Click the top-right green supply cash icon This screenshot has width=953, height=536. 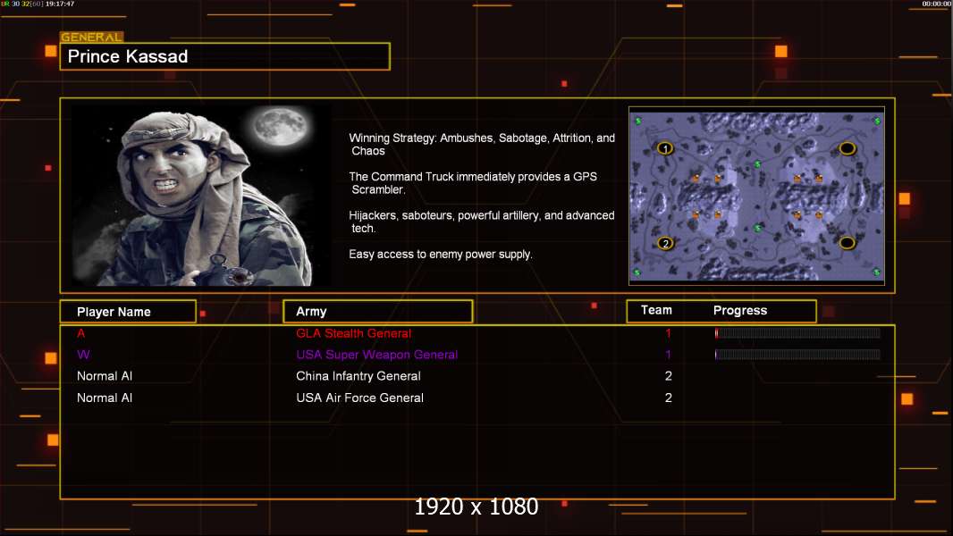pos(876,121)
